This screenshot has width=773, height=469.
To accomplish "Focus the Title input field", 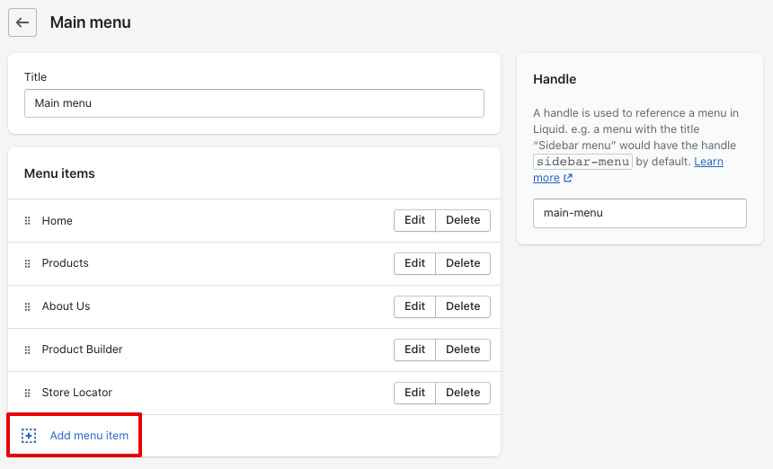I will point(253,103).
